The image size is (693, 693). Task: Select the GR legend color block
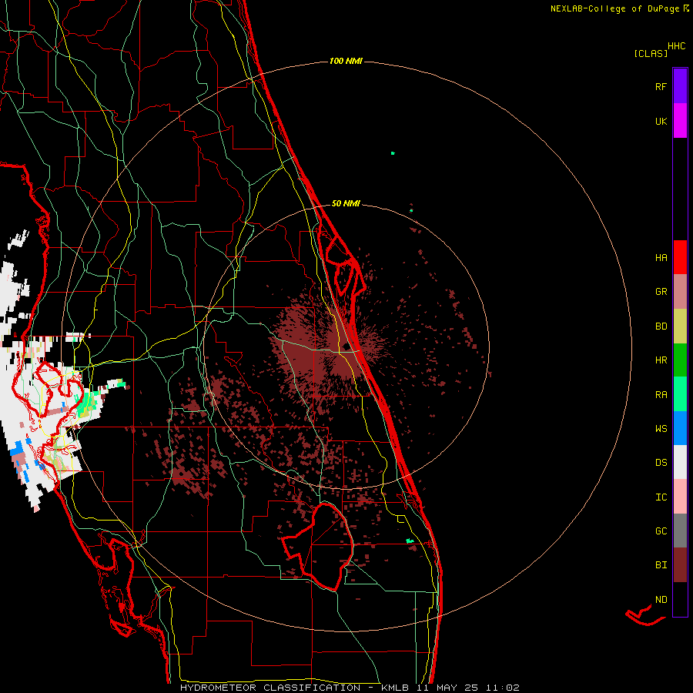click(x=680, y=292)
